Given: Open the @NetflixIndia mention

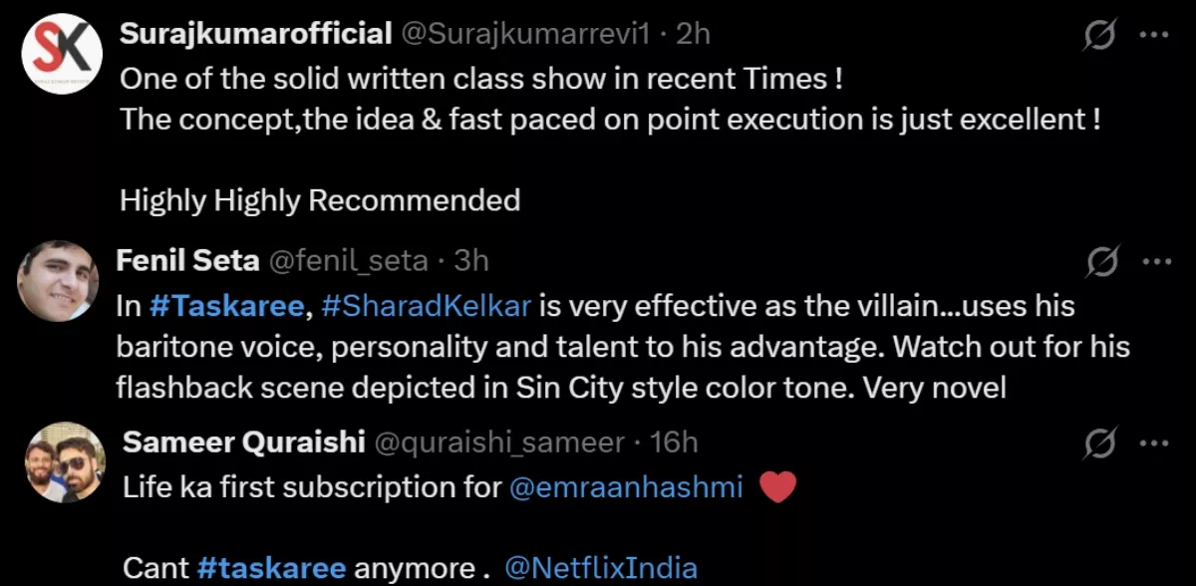Looking at the screenshot, I should pyautogui.click(x=601, y=568).
